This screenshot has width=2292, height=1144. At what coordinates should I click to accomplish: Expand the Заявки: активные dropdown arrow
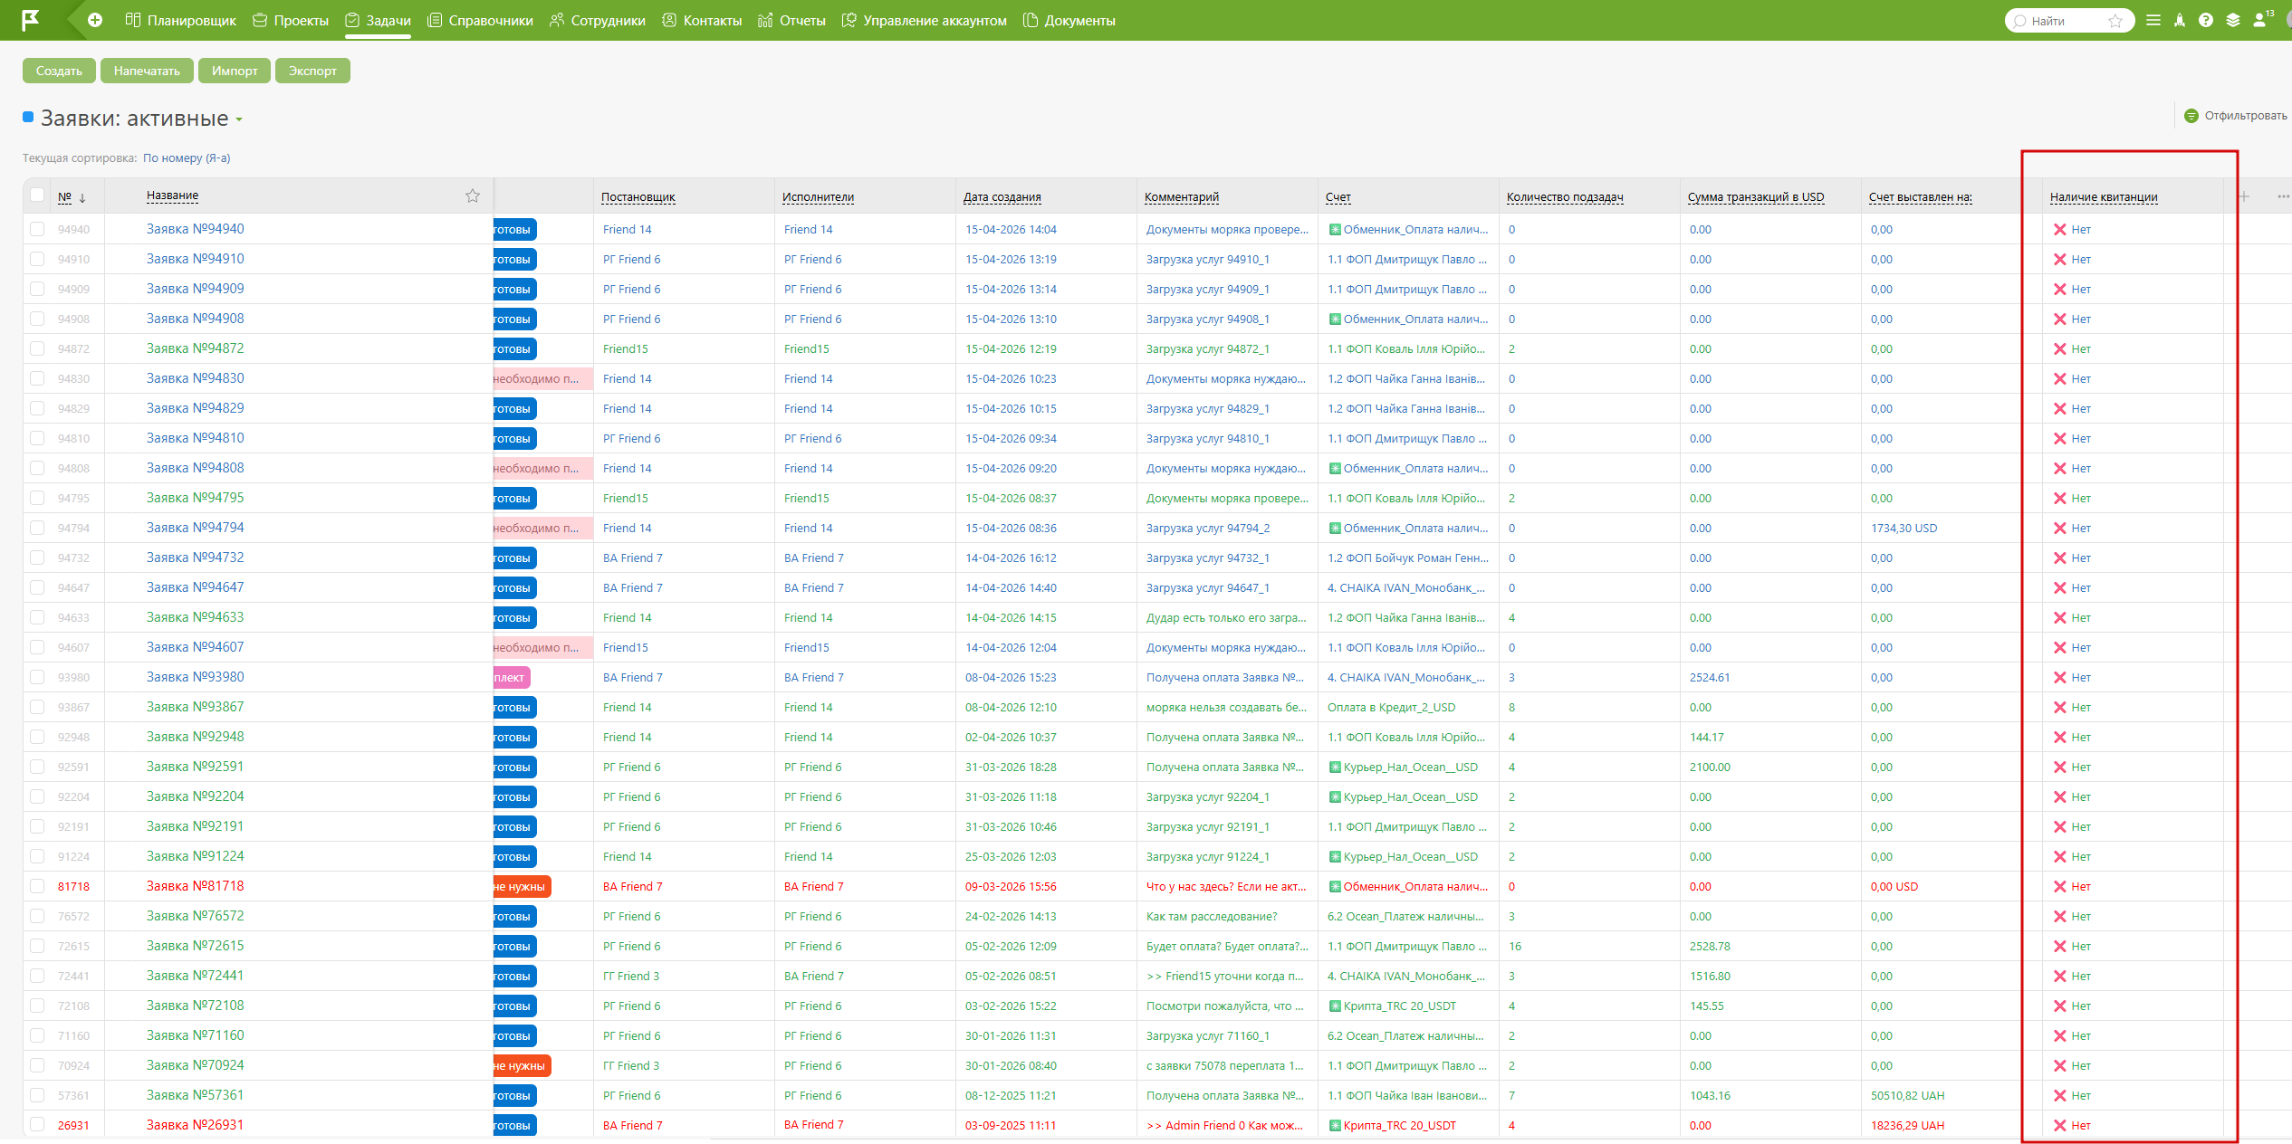tap(239, 119)
